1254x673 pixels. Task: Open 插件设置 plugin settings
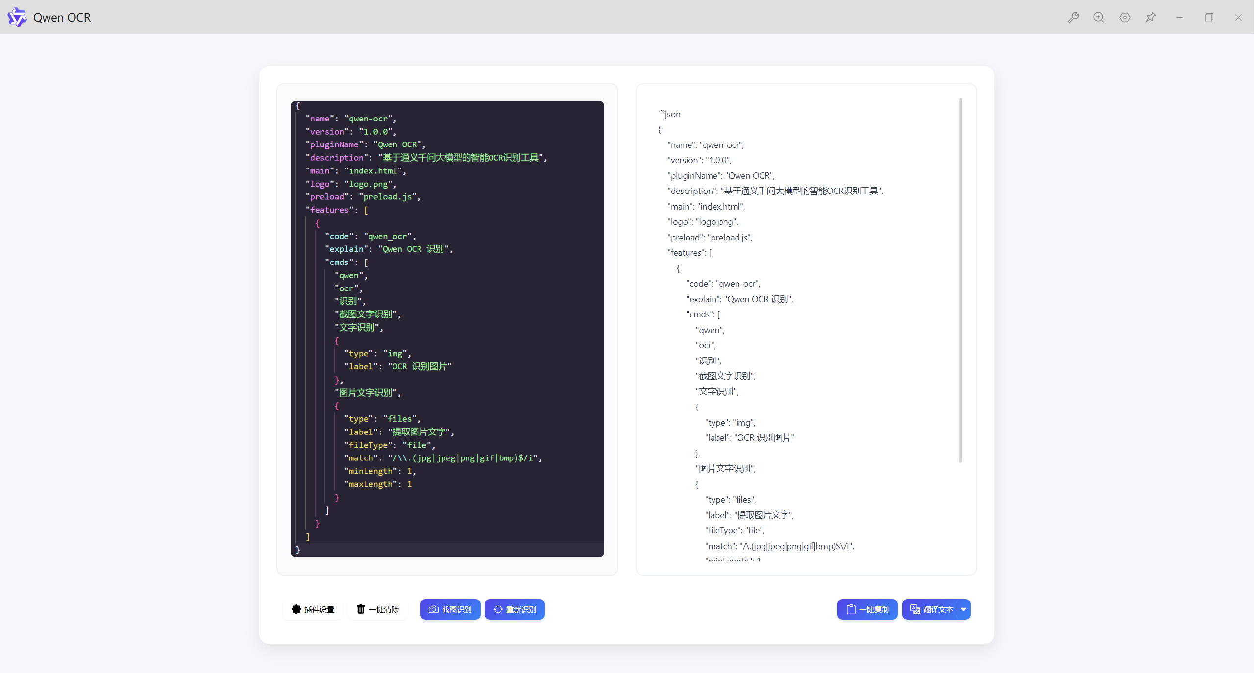click(x=313, y=609)
